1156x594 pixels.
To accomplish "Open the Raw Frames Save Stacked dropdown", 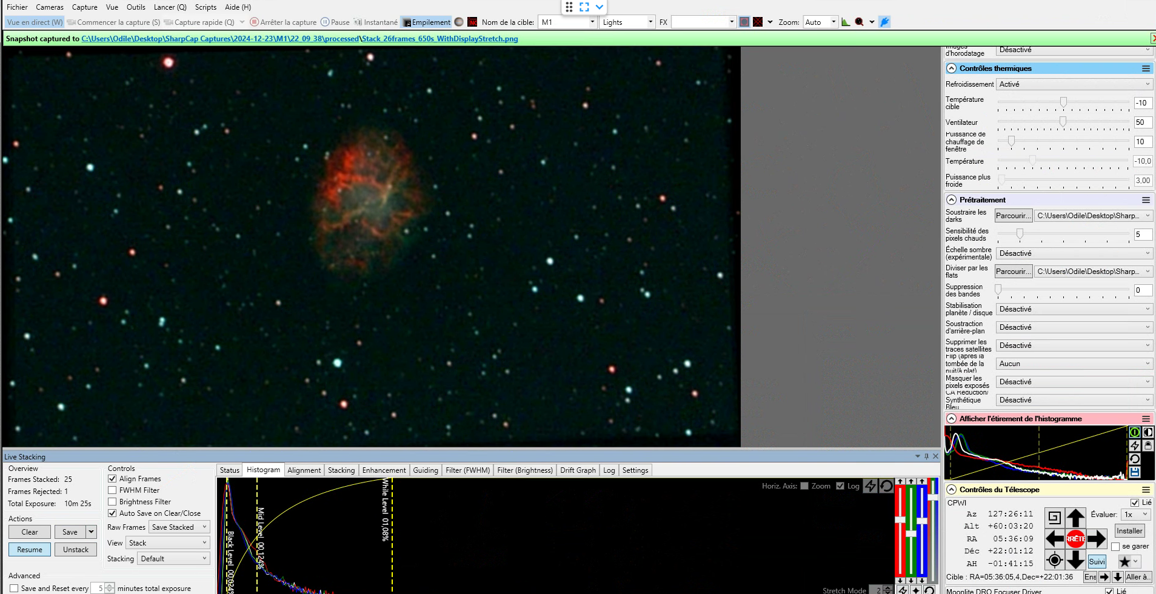I will click(x=179, y=527).
